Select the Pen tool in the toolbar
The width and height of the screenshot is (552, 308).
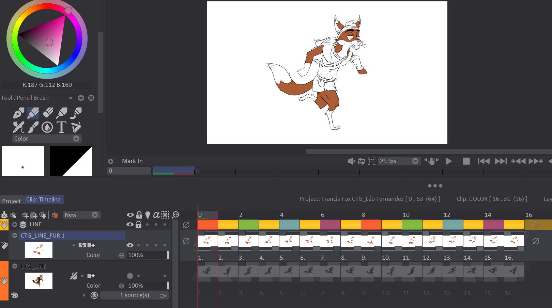point(18,113)
